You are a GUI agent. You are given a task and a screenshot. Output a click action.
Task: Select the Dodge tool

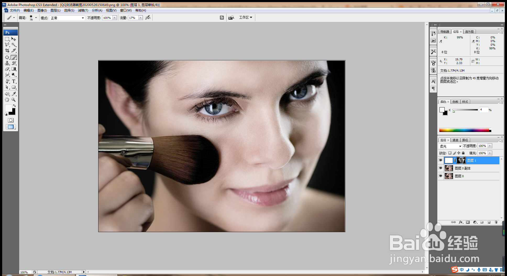click(x=14, y=75)
